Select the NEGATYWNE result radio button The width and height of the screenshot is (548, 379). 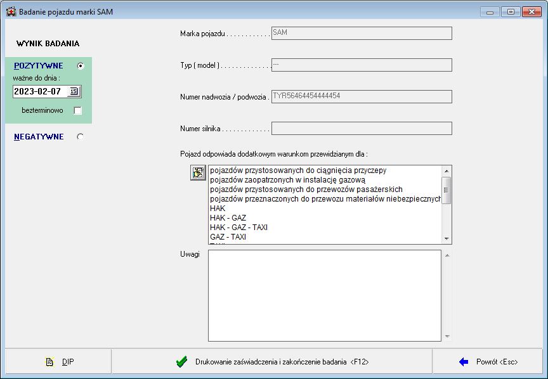pyautogui.click(x=80, y=137)
